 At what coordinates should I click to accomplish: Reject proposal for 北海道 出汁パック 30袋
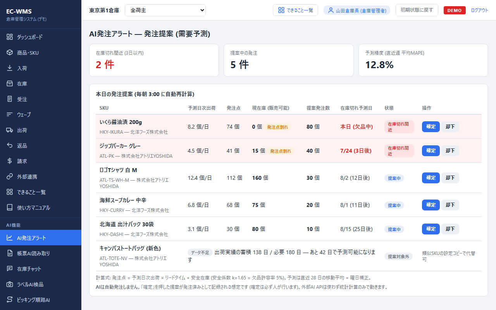coord(450,229)
